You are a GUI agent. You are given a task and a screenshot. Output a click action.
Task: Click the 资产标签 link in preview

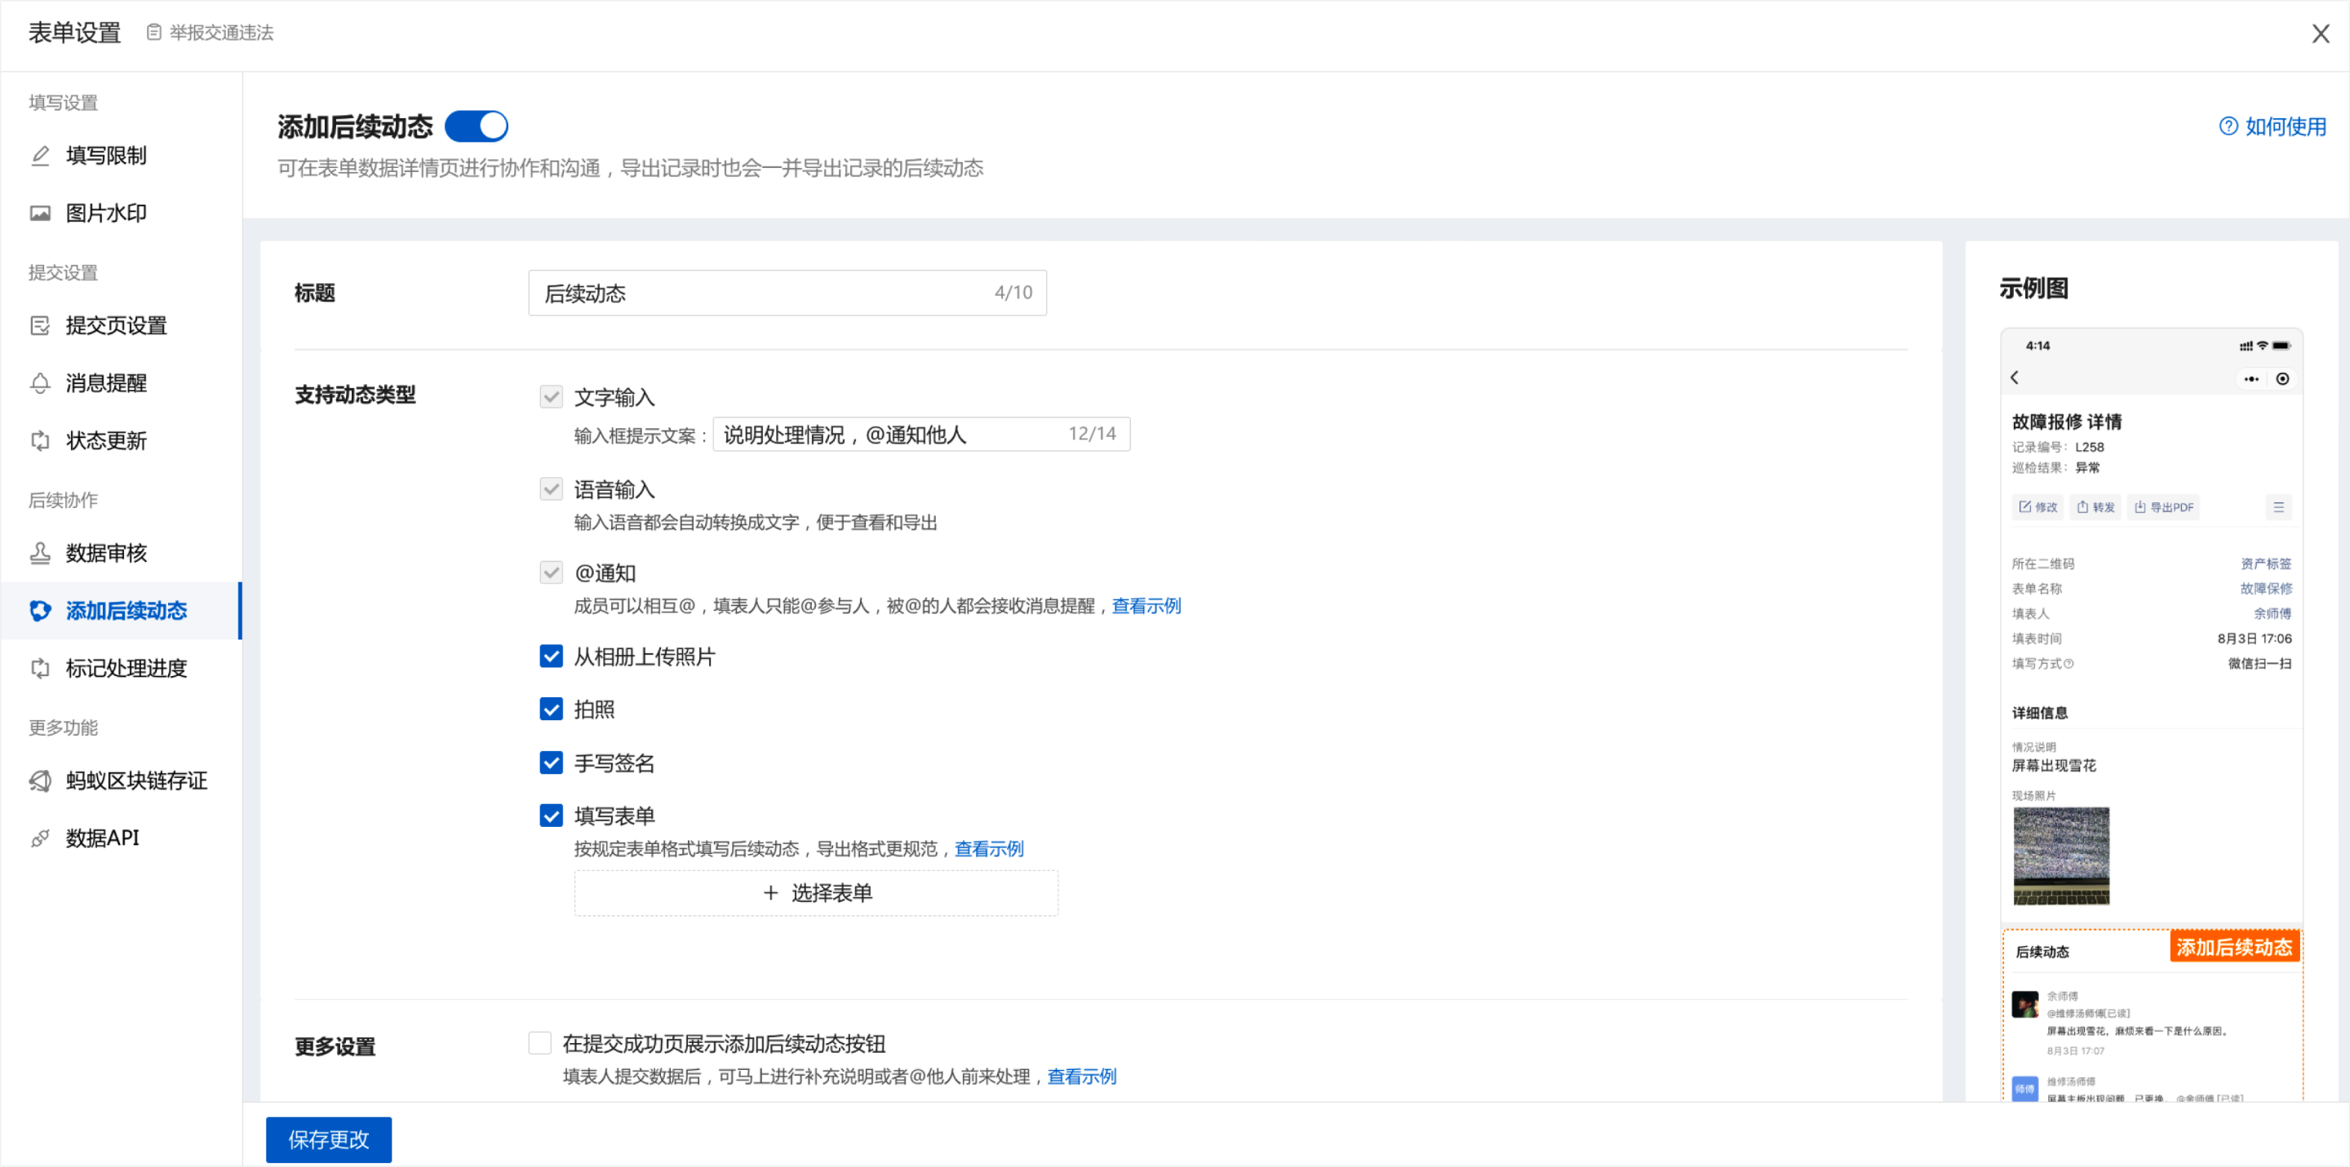tap(2266, 564)
